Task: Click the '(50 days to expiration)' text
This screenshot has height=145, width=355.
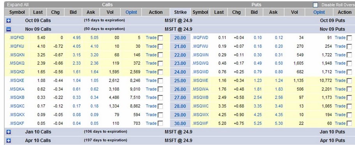Action: [x=104, y=29]
